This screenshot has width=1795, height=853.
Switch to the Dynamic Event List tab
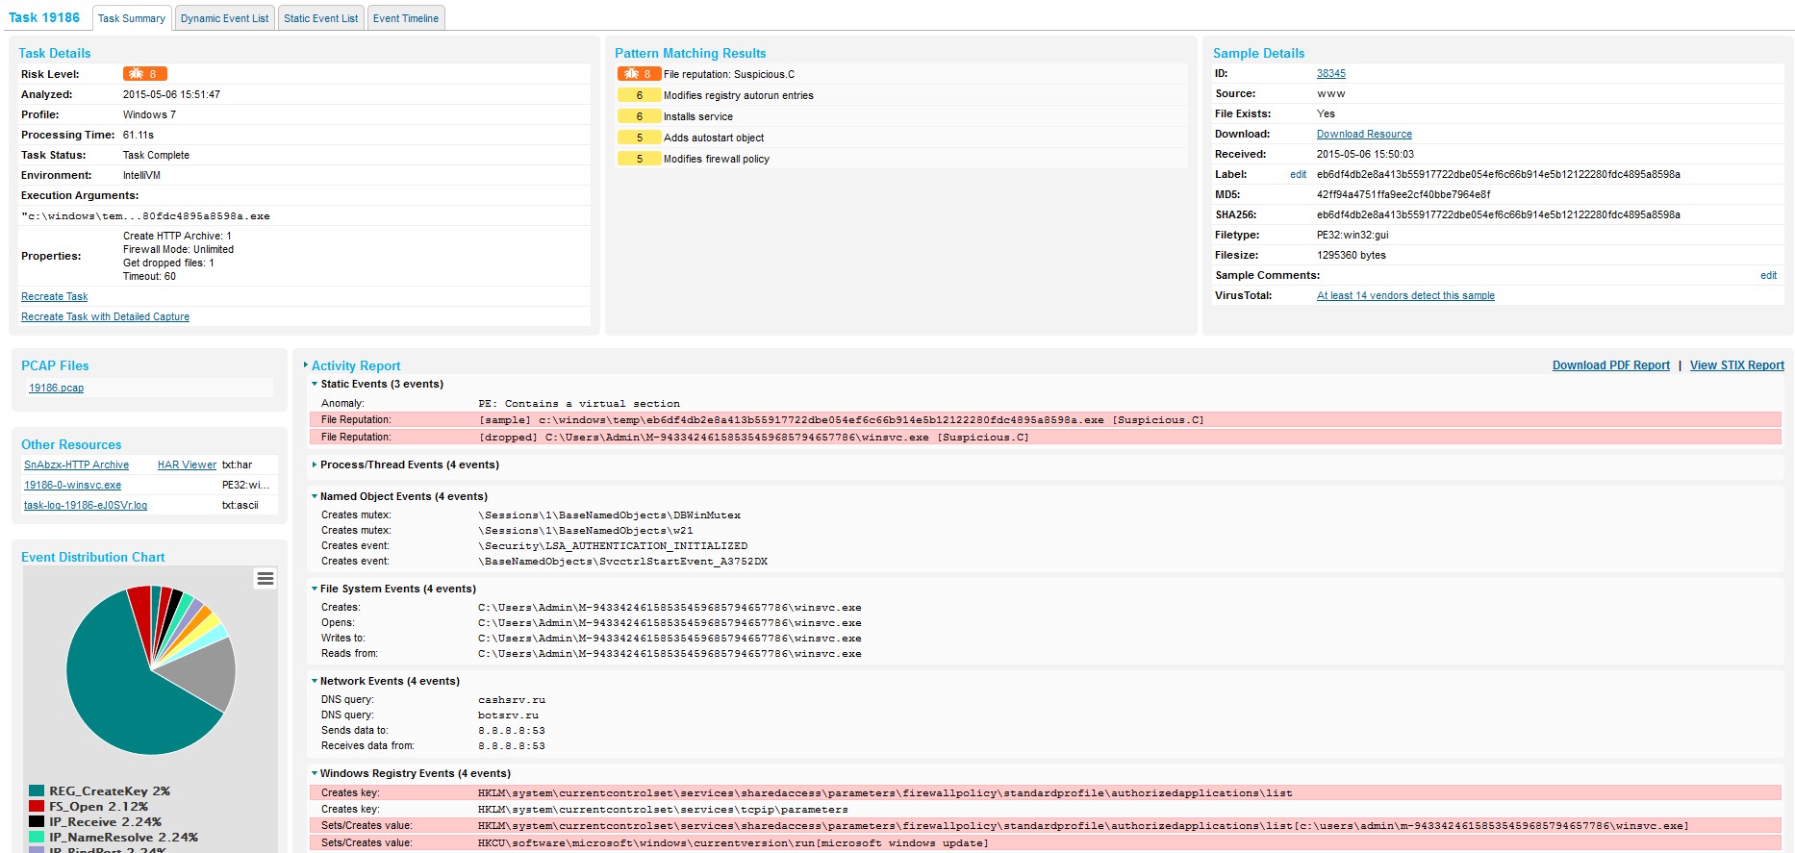click(224, 18)
